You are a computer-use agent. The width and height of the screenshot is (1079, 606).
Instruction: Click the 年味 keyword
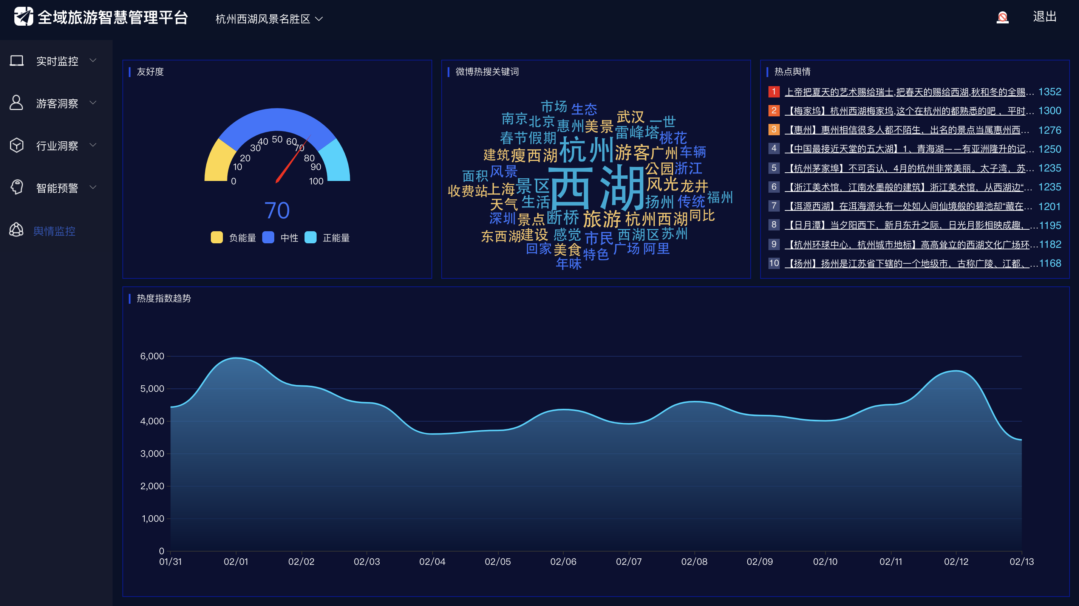click(569, 263)
